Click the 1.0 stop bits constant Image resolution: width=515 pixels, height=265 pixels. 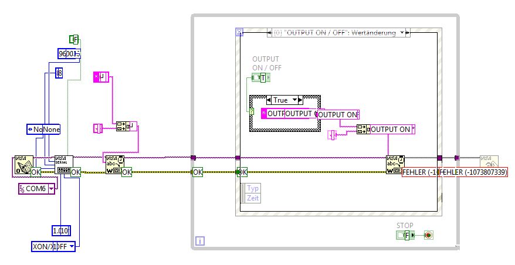(x=61, y=231)
